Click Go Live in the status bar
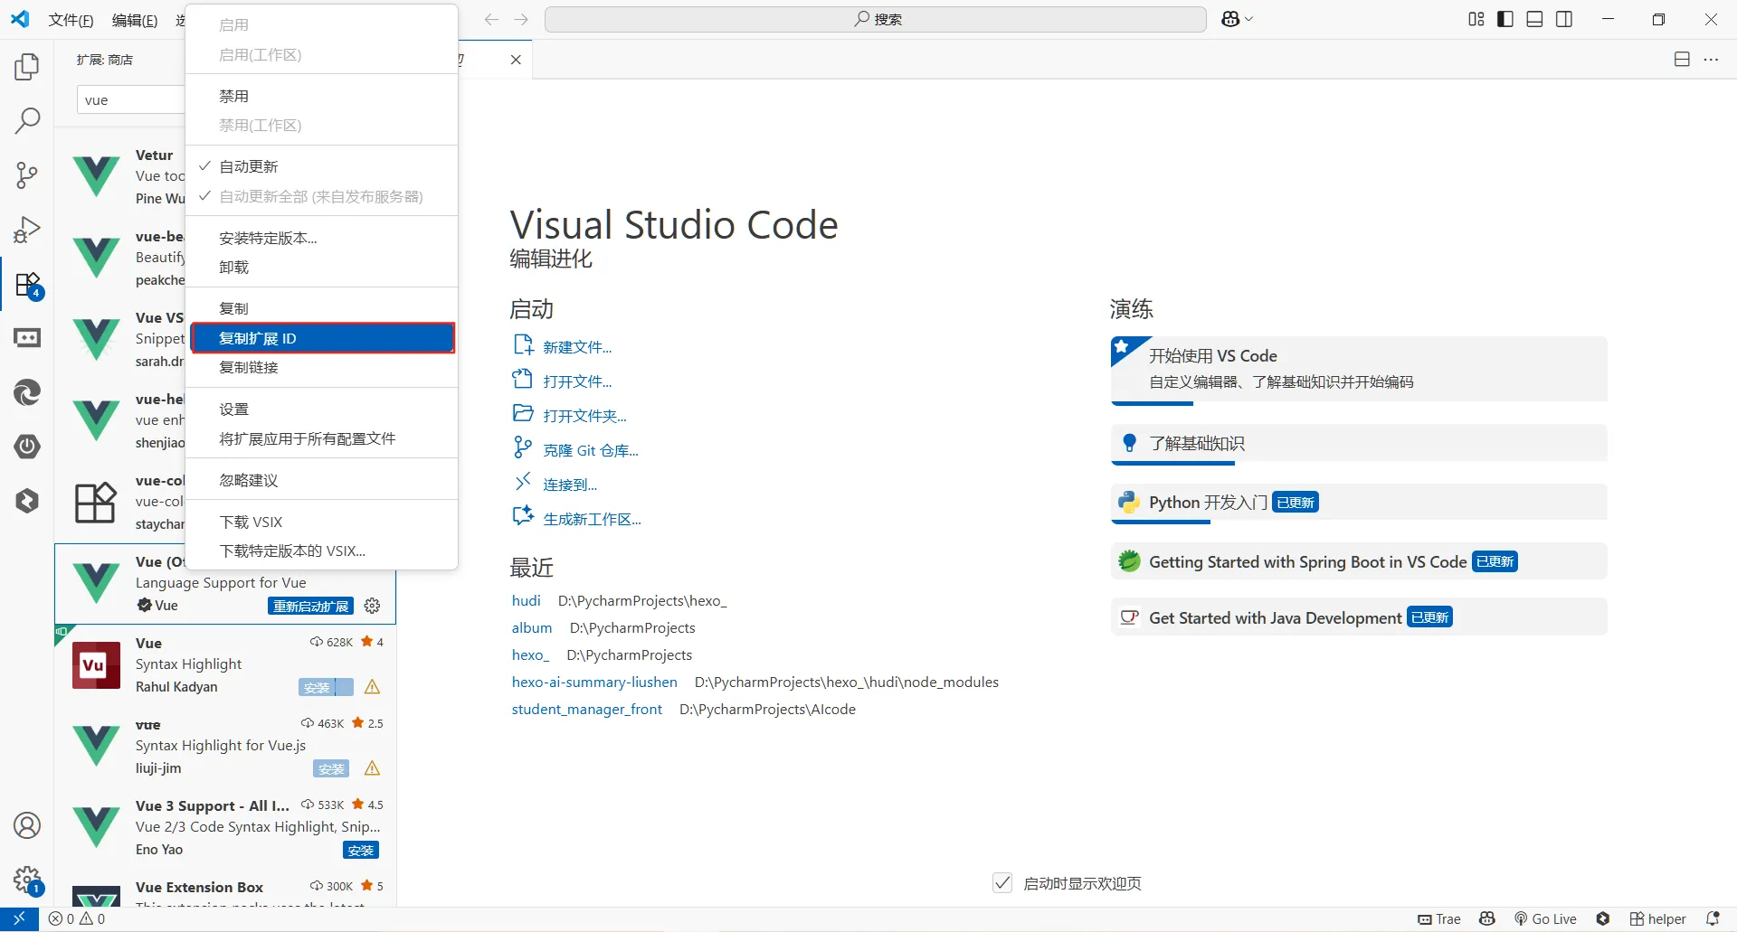This screenshot has height=932, width=1737. click(x=1546, y=919)
